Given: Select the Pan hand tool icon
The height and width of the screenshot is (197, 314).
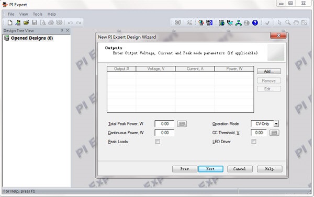Looking at the screenshot, I should pos(296,22).
